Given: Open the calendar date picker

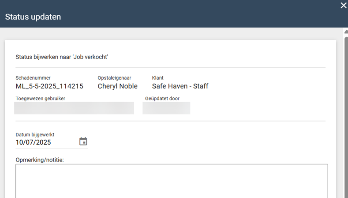Looking at the screenshot, I should point(83,142).
